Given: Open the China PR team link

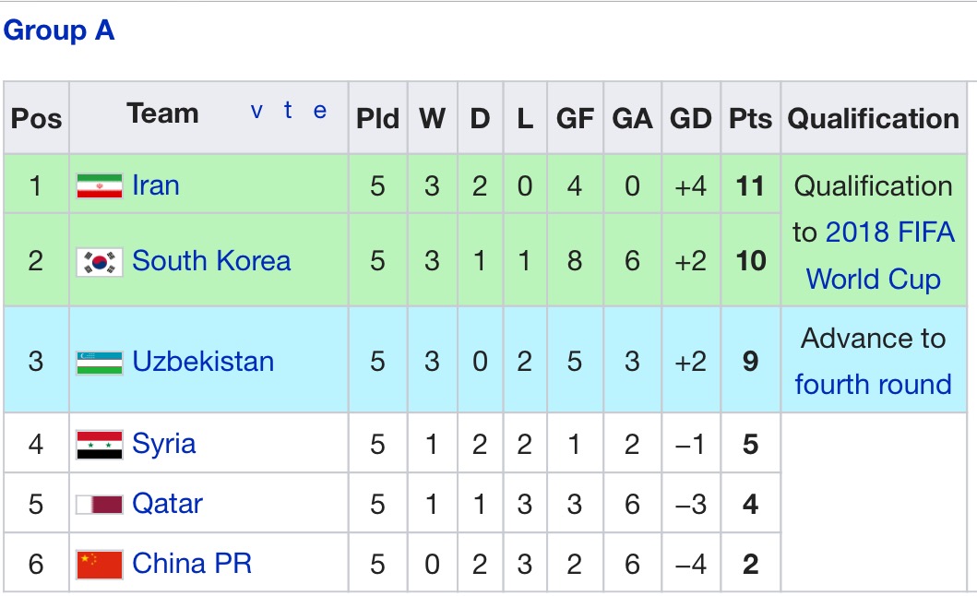Looking at the screenshot, I should [x=192, y=564].
